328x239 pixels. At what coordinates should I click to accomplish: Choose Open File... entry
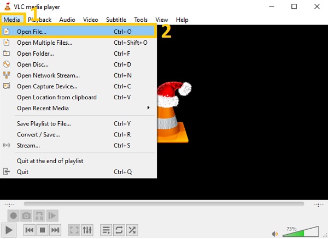click(78, 32)
